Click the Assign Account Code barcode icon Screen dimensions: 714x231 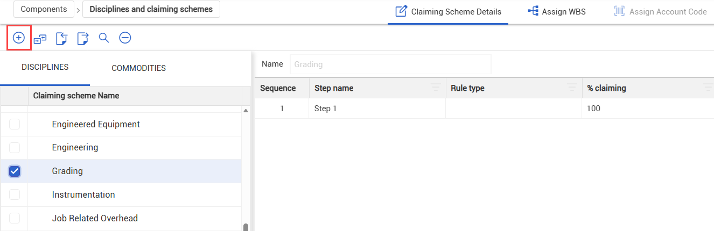[x=619, y=11]
